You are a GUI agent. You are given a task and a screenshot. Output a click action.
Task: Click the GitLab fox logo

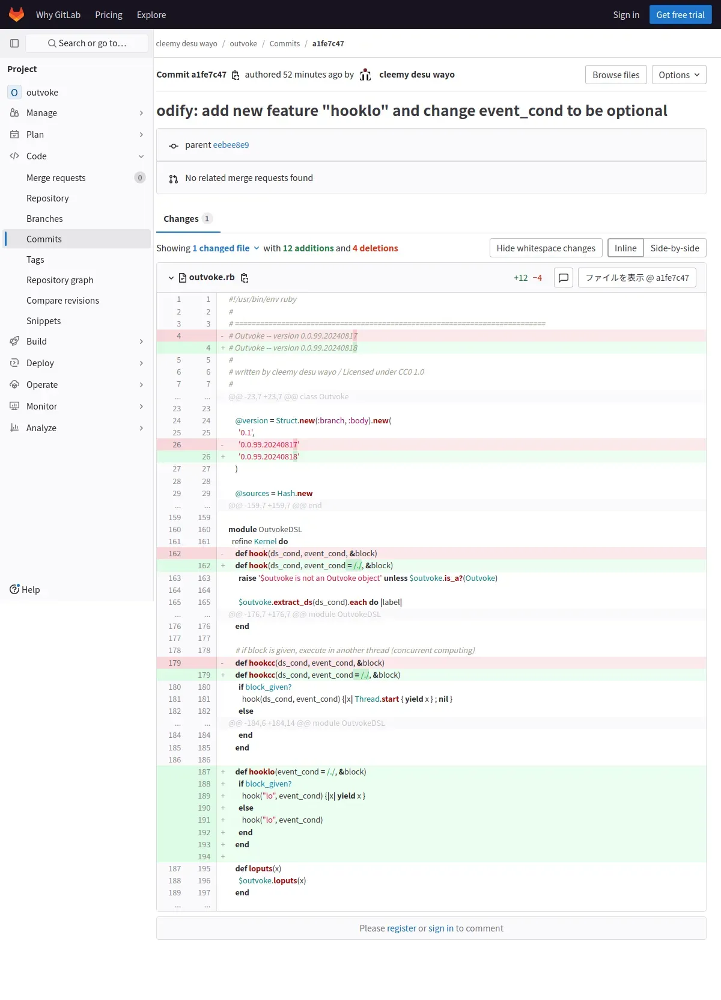(17, 14)
